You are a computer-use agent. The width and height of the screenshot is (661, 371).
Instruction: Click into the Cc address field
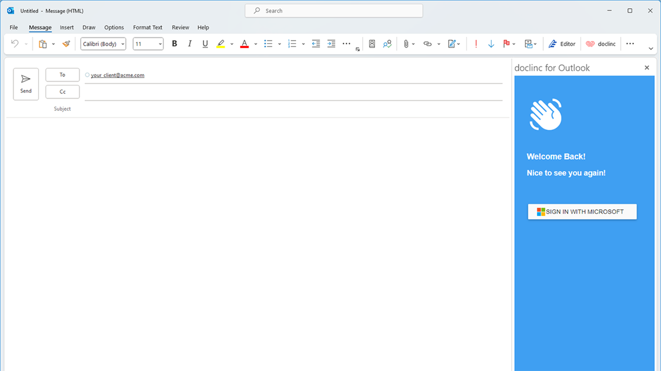[x=293, y=92]
